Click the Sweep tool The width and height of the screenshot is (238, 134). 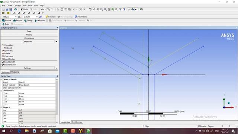point(28,20)
